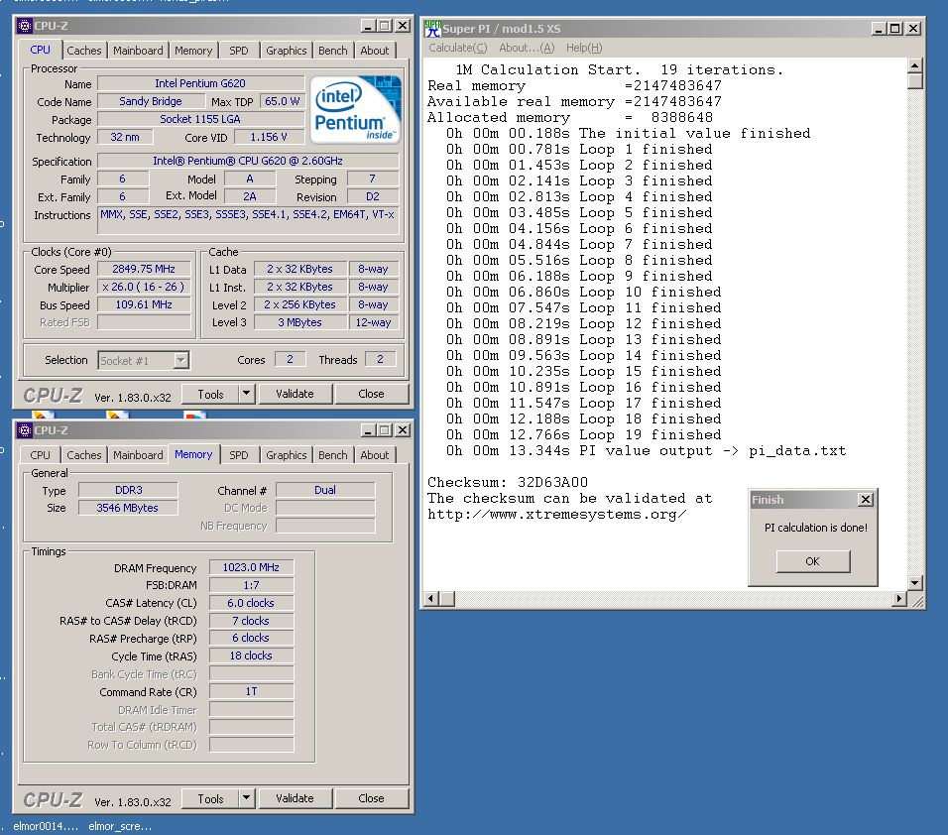The height and width of the screenshot is (835, 948).
Task: Click Super PI horizontal scrollbar right arrow
Action: click(x=899, y=599)
